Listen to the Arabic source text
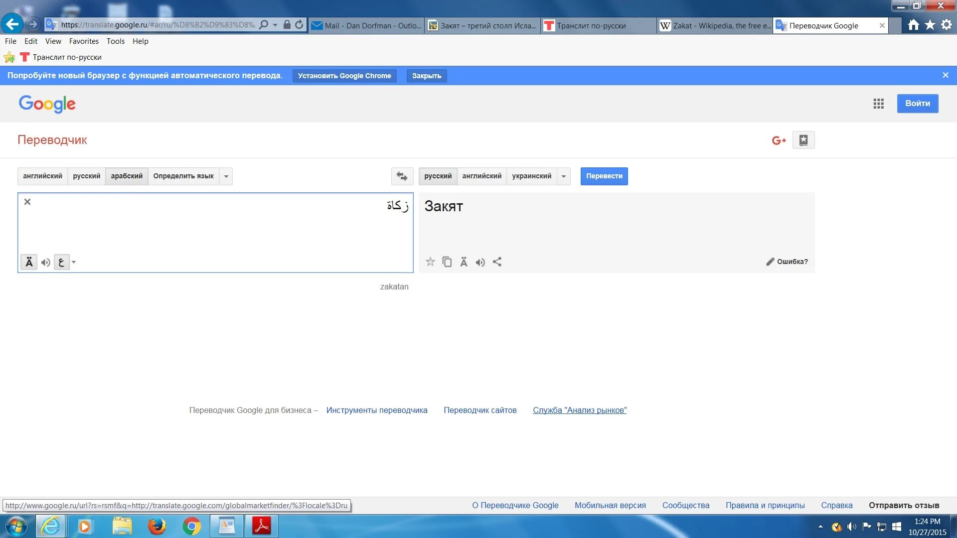957x538 pixels. tap(45, 263)
